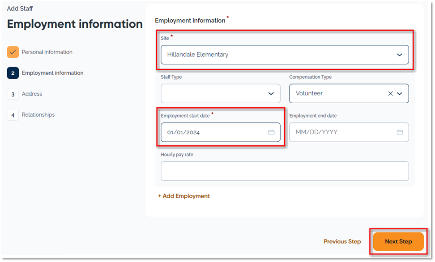The width and height of the screenshot is (435, 262).
Task: Click the Add Staff heading text
Action: 20,8
